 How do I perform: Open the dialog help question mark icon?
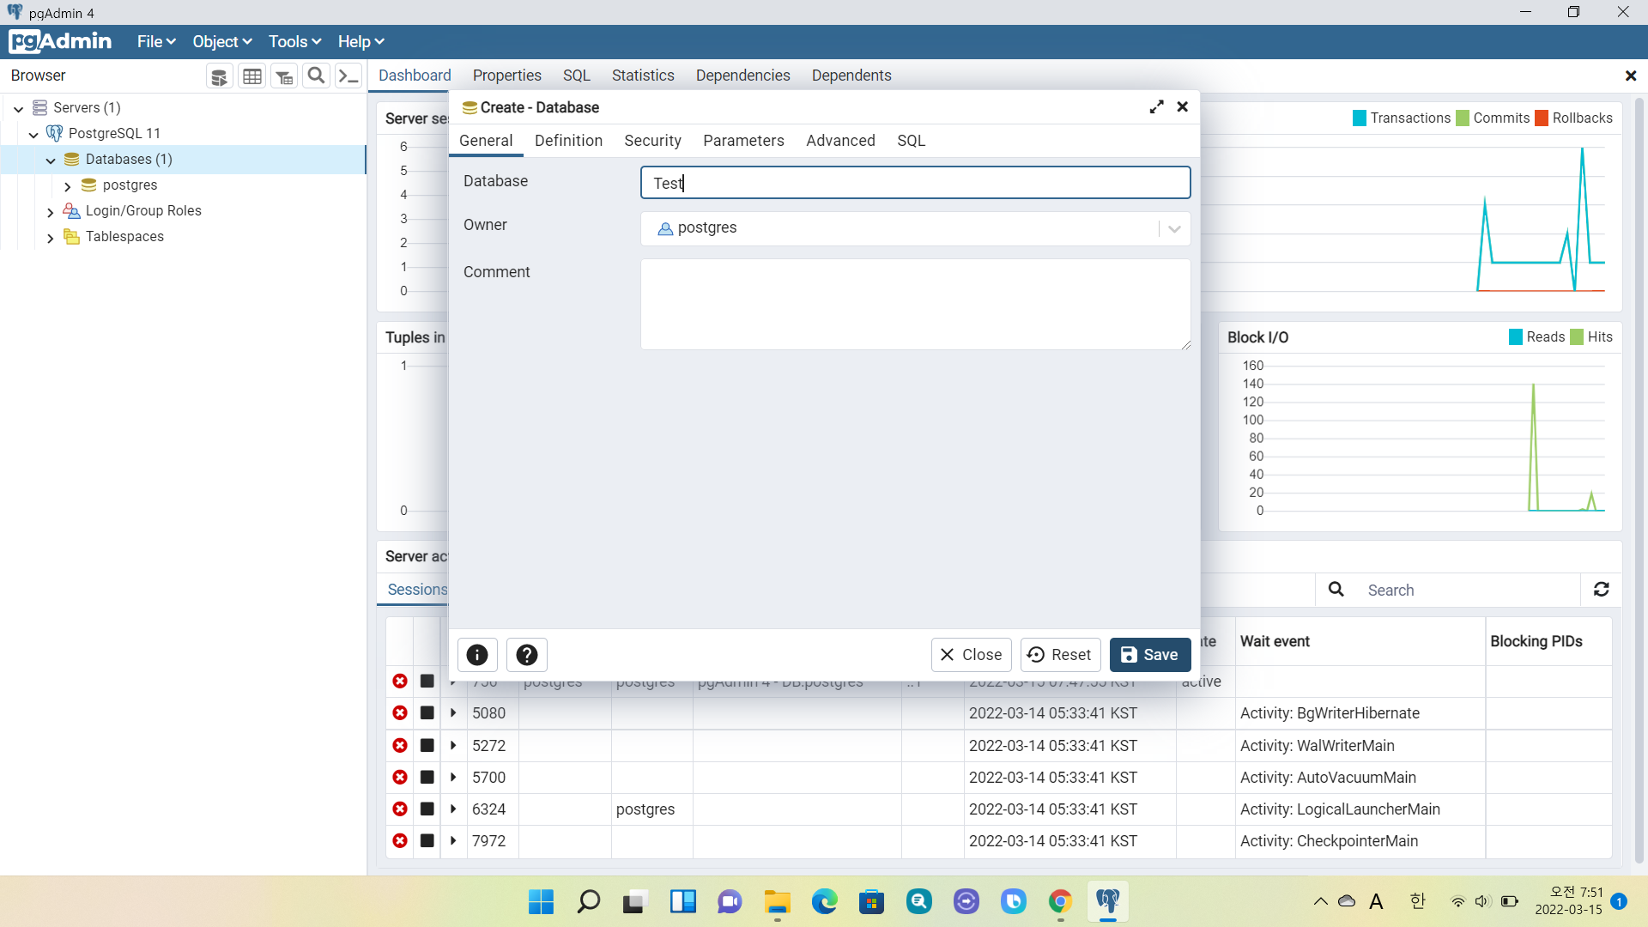point(527,655)
